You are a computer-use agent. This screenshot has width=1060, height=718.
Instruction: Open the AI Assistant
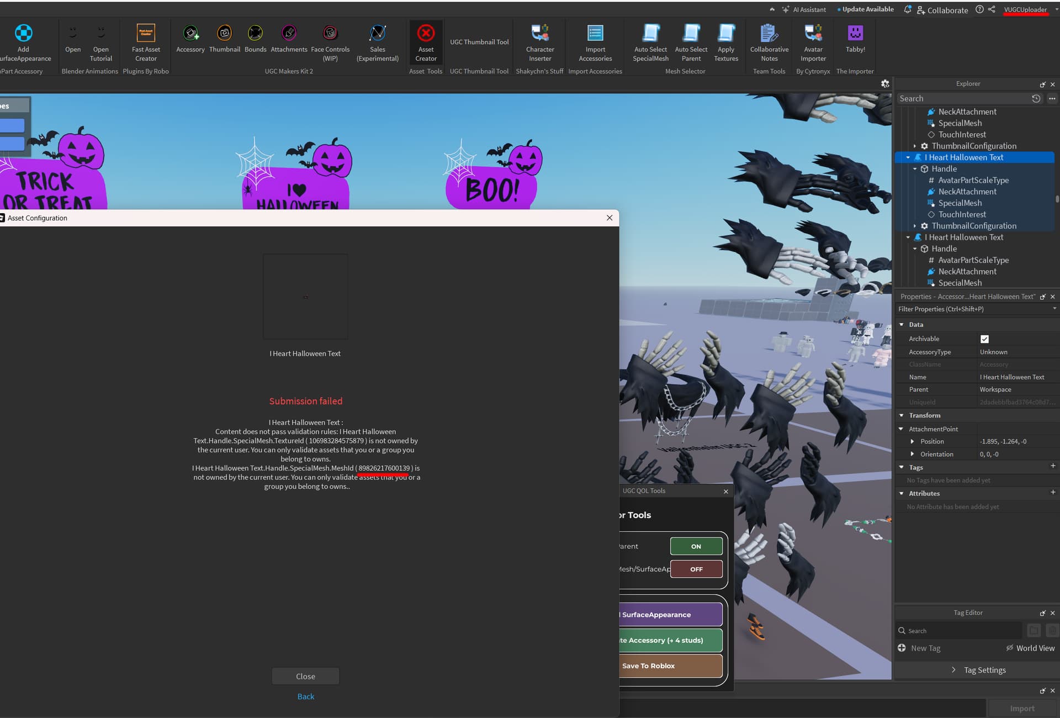pyautogui.click(x=804, y=9)
